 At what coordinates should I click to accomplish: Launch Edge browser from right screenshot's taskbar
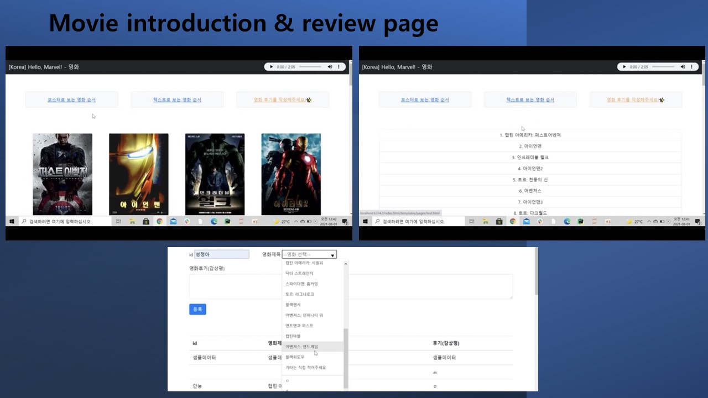567,221
